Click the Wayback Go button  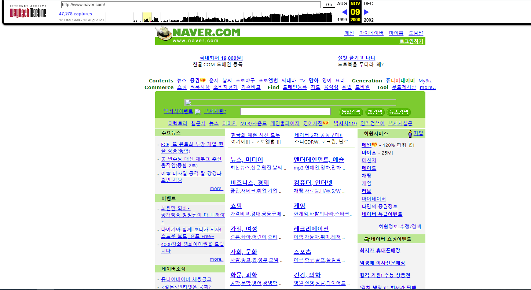[x=329, y=5]
